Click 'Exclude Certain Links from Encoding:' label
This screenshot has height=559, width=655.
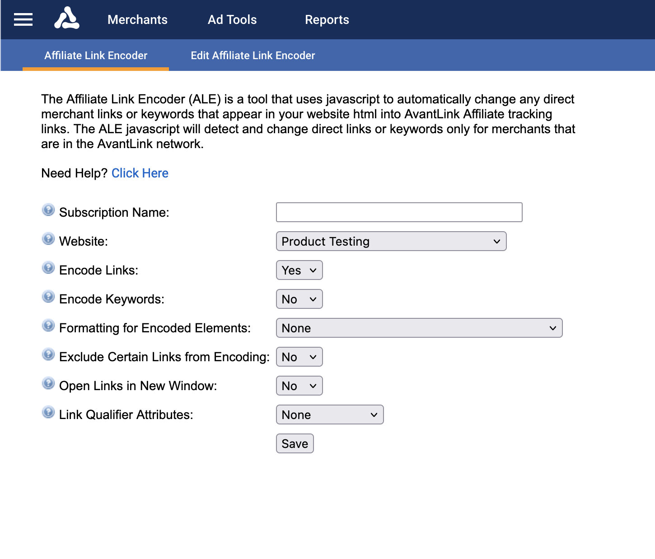click(164, 357)
